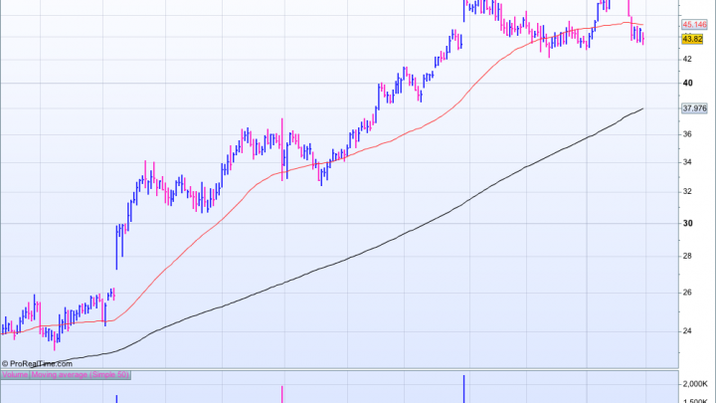Click the 34 price axis label
The height and width of the screenshot is (403, 716).
click(687, 162)
